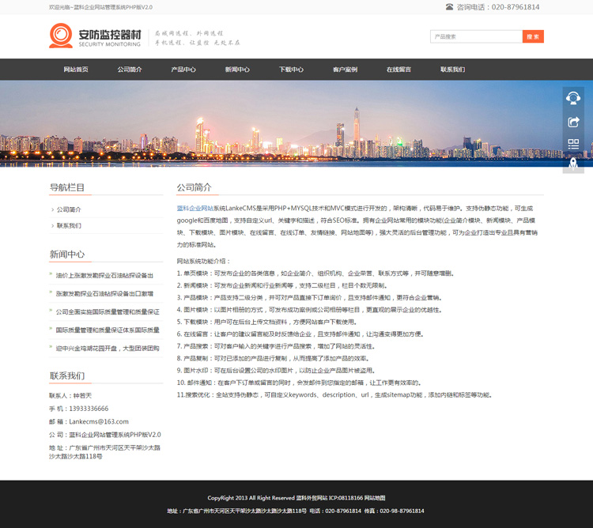Open news item 张激发勘探业石油钻探设备出口激增

[104, 294]
